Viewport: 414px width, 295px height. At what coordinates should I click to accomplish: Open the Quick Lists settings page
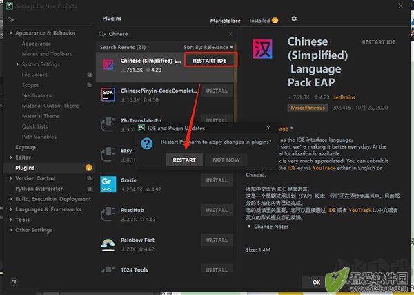(x=35, y=126)
